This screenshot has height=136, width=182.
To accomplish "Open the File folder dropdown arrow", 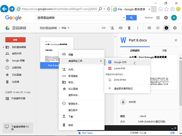I will tap(68, 28).
